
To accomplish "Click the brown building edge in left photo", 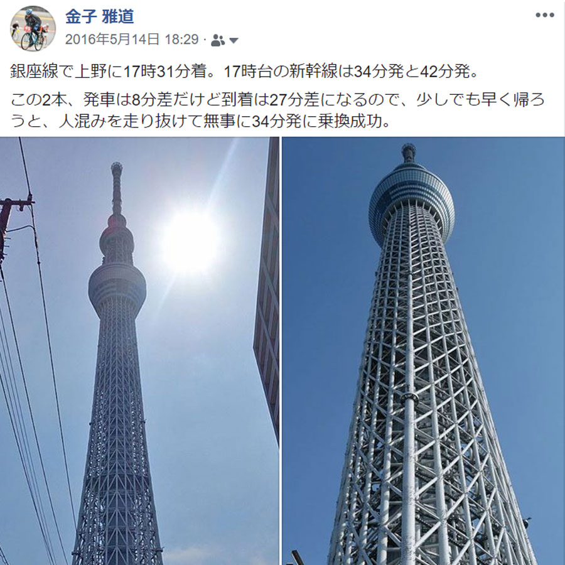I will point(267,288).
